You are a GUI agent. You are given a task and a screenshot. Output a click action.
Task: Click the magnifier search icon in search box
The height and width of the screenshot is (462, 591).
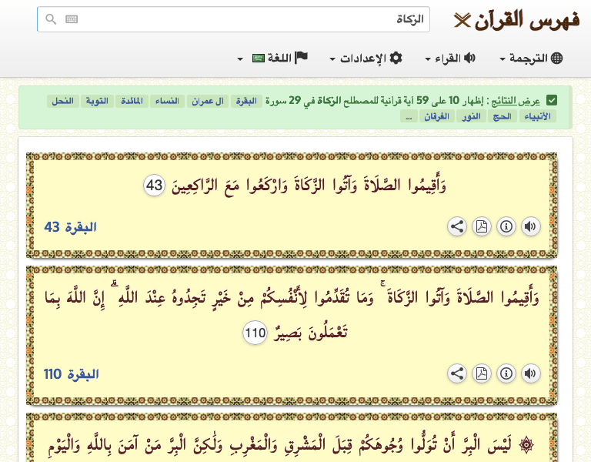[x=51, y=19]
